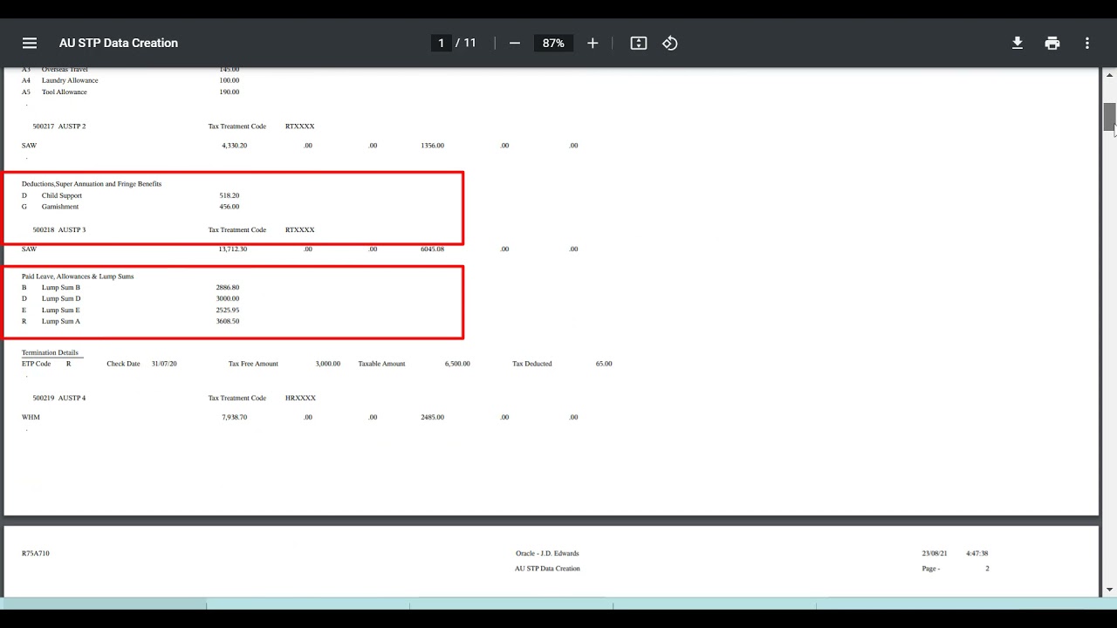This screenshot has width=1117, height=628.
Task: Click the zoom out minus icon
Action: coord(515,43)
